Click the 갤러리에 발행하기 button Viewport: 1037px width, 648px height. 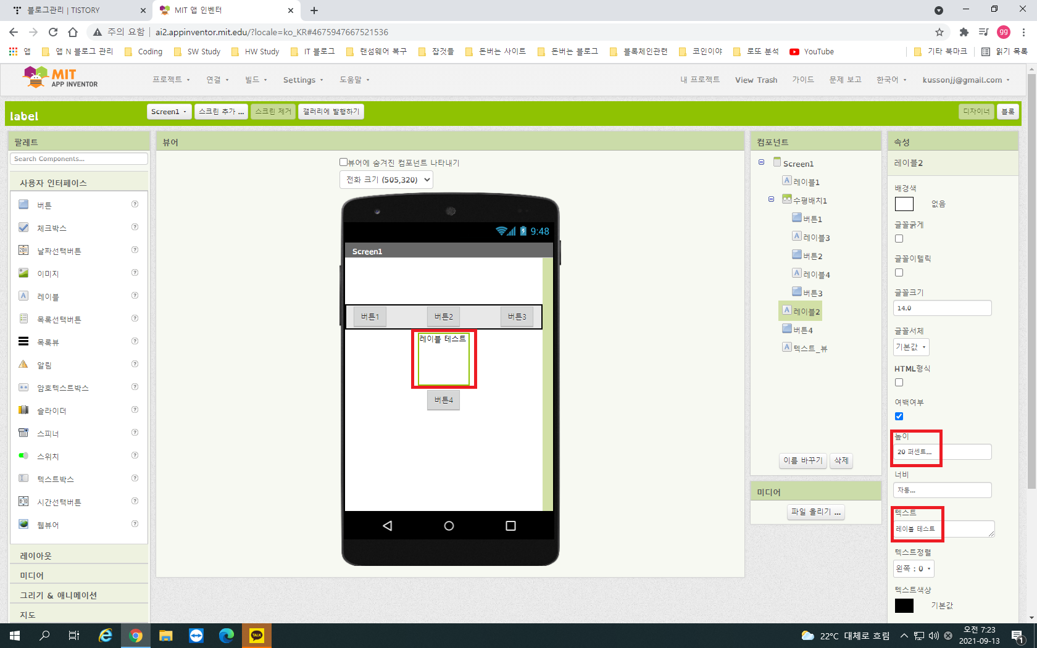pos(331,112)
